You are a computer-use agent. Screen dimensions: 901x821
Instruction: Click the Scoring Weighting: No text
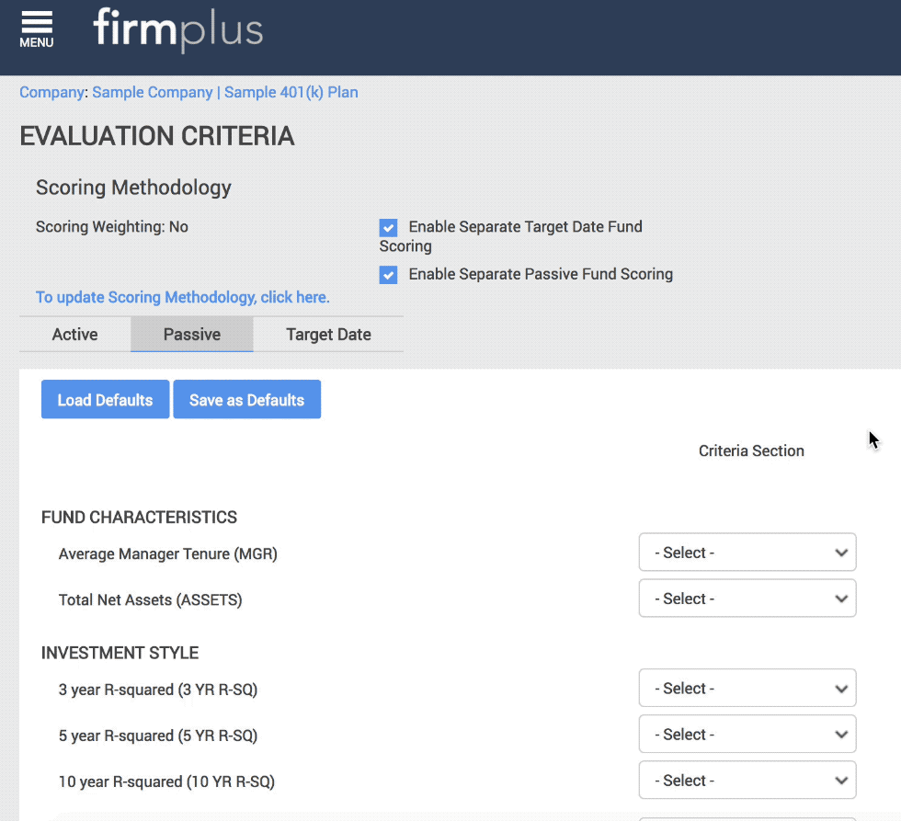coord(112,227)
